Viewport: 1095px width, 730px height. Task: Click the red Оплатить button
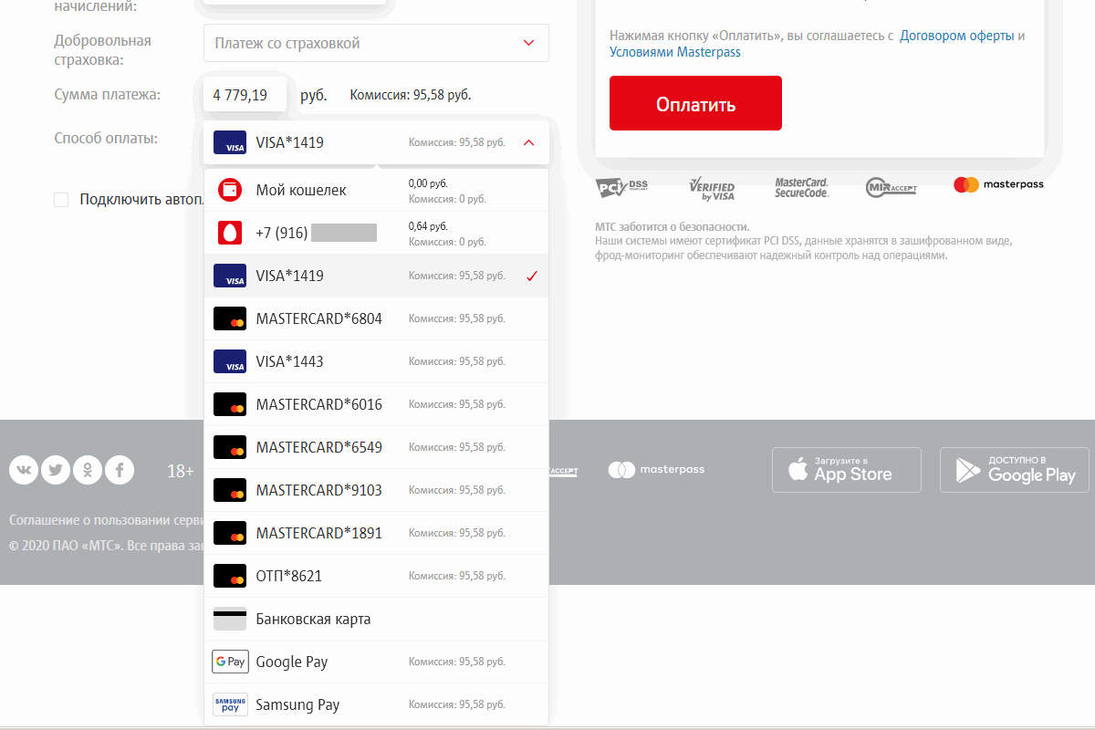(x=695, y=103)
